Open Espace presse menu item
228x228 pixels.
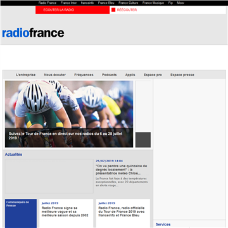click(x=182, y=75)
